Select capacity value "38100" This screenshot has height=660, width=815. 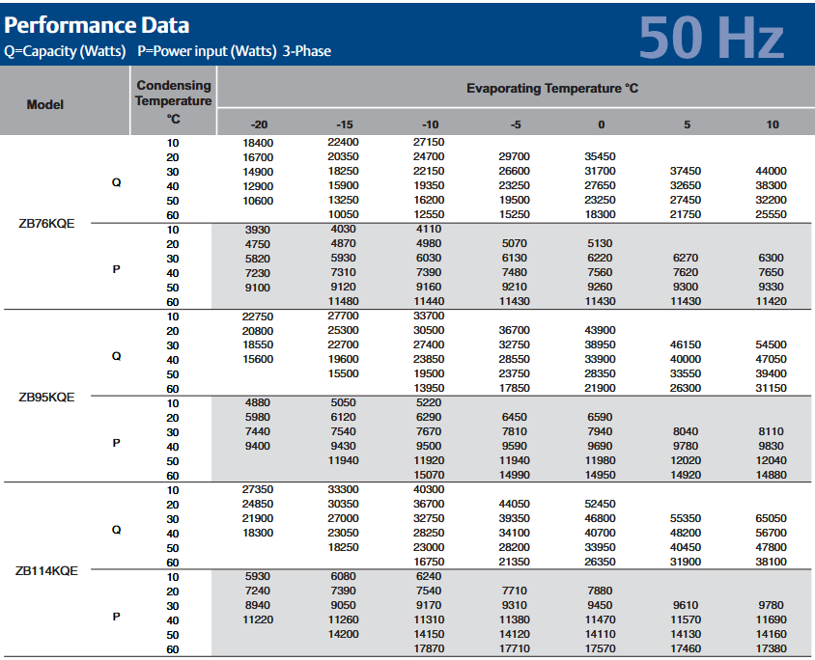pyautogui.click(x=771, y=562)
